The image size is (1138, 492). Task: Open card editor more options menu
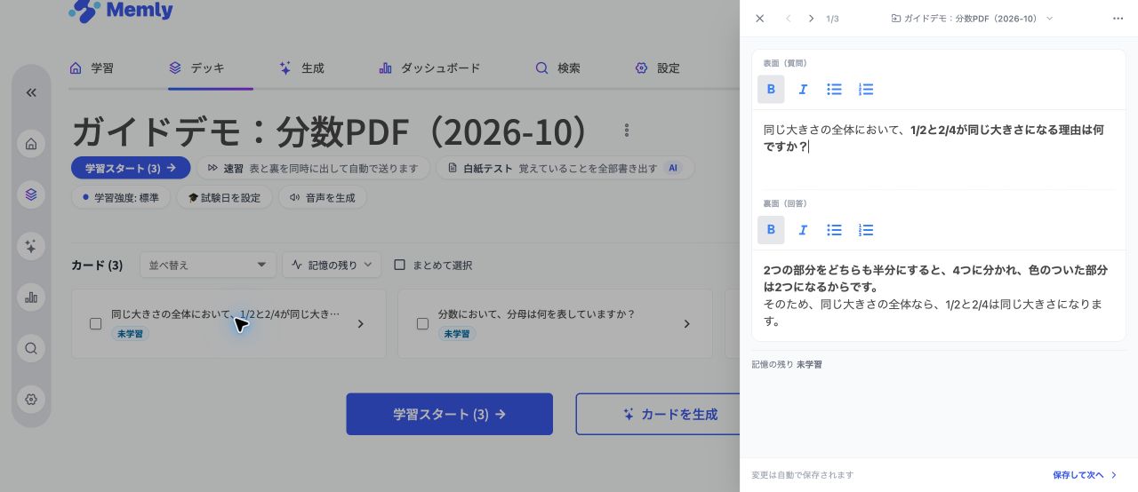tap(1118, 19)
